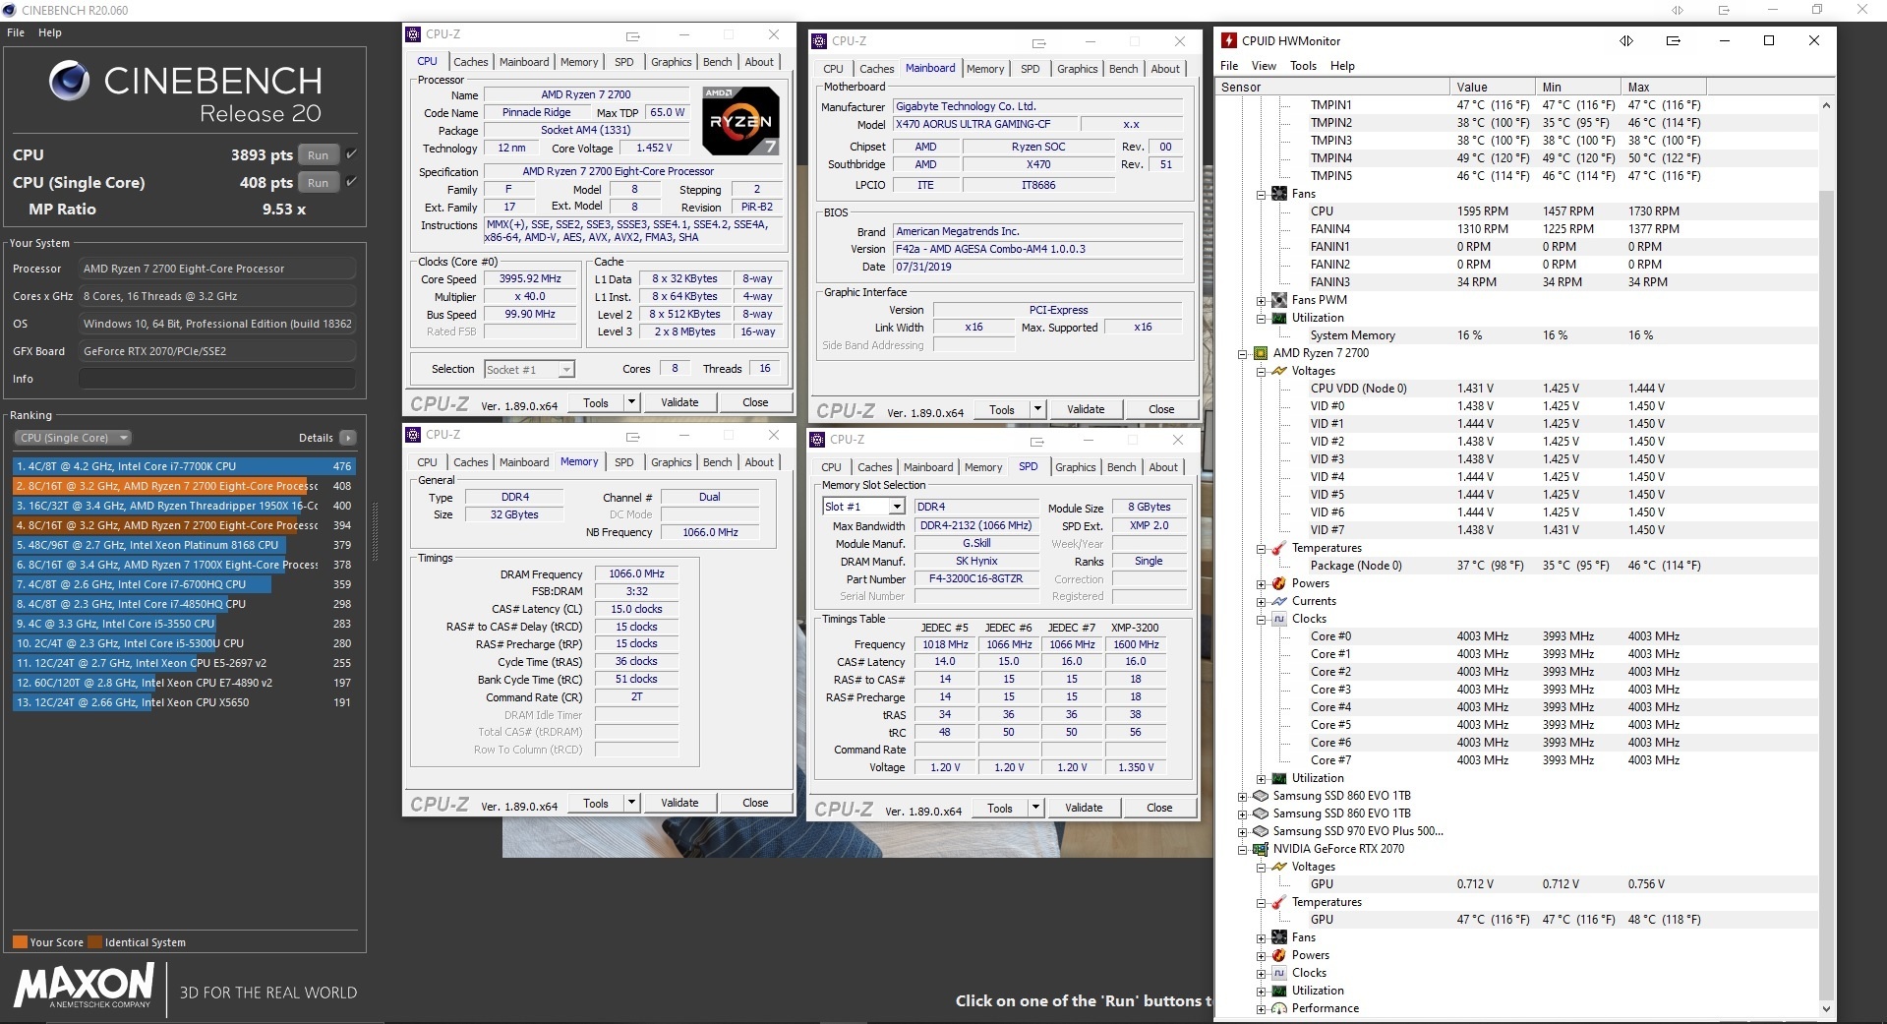Click the app icon of the CPU-Z Memory window
Screen dimensions: 1887x1024
(x=414, y=435)
